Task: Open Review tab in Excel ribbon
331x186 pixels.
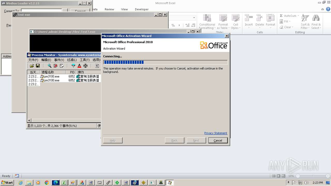Action: [109, 9]
